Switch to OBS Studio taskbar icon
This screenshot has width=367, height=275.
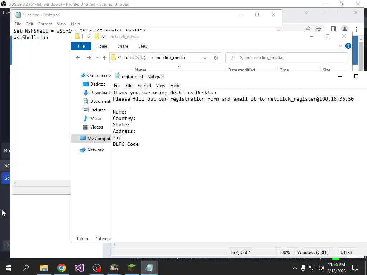[x=97, y=267]
